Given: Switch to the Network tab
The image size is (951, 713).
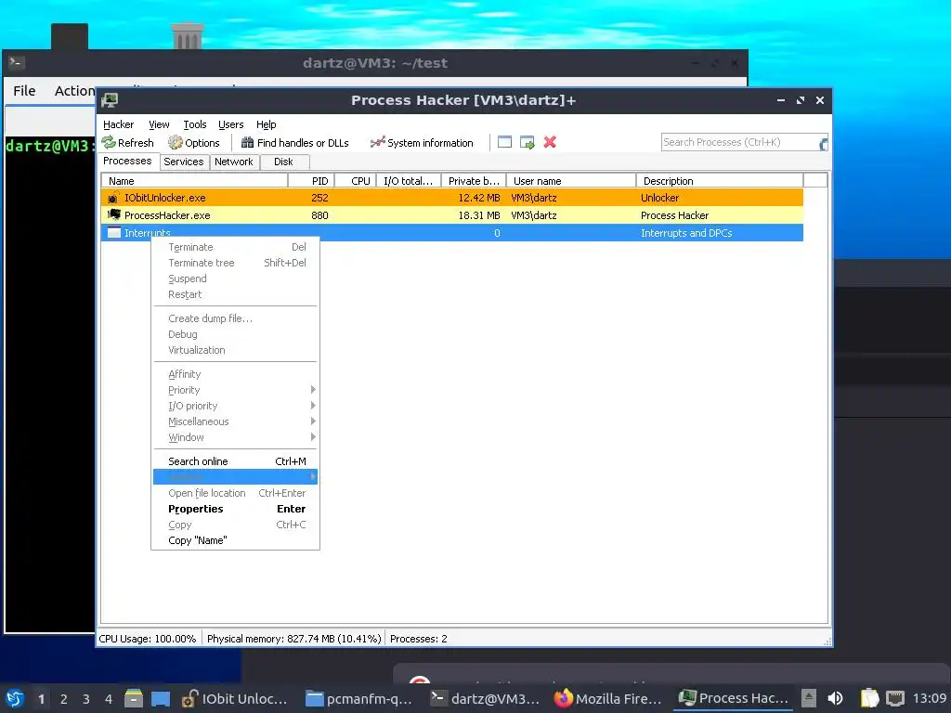Looking at the screenshot, I should [233, 162].
